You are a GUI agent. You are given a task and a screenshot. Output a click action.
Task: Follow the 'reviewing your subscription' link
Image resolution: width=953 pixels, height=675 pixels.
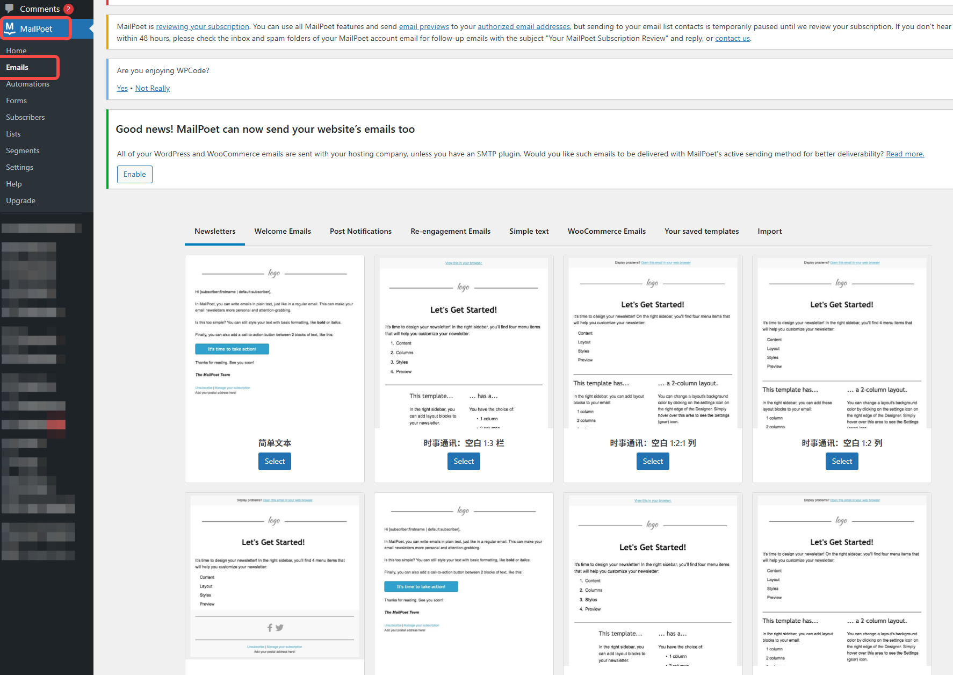pyautogui.click(x=203, y=26)
